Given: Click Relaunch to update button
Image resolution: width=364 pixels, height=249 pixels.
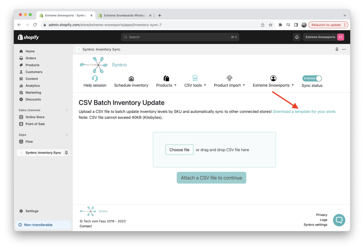Looking at the screenshot, I should 328,25.
